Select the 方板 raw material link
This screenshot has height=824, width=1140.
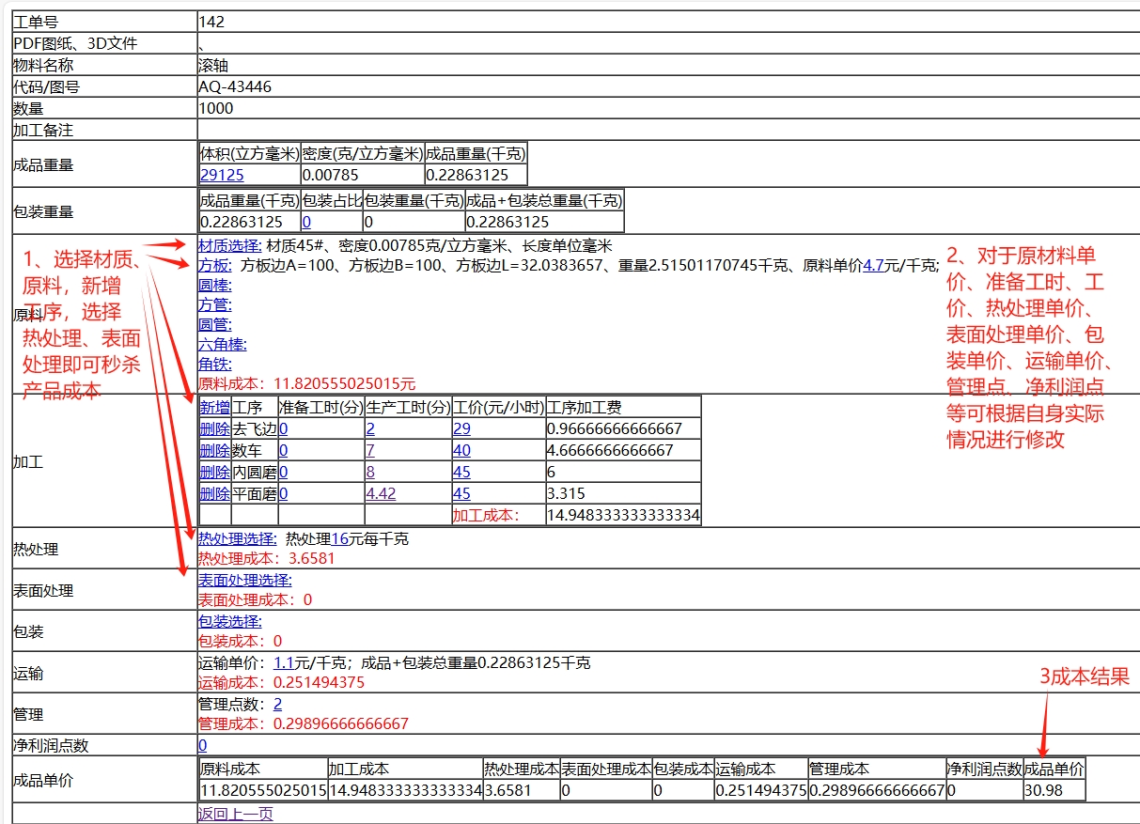(x=214, y=265)
